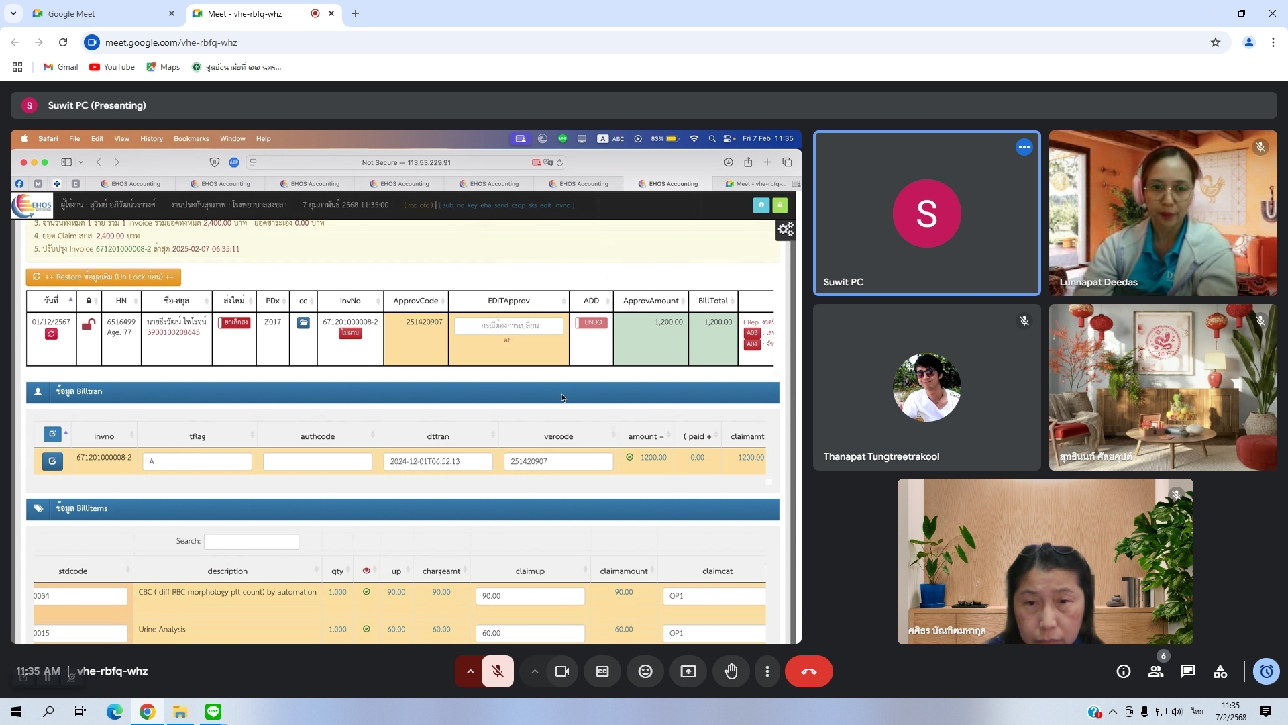Click the present now icon
The width and height of the screenshot is (1288, 725).
[688, 671]
